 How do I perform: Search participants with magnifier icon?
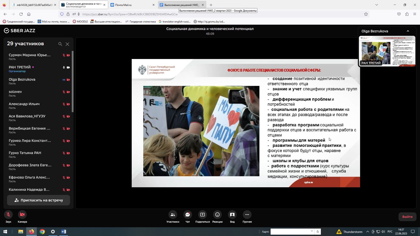click(60, 44)
